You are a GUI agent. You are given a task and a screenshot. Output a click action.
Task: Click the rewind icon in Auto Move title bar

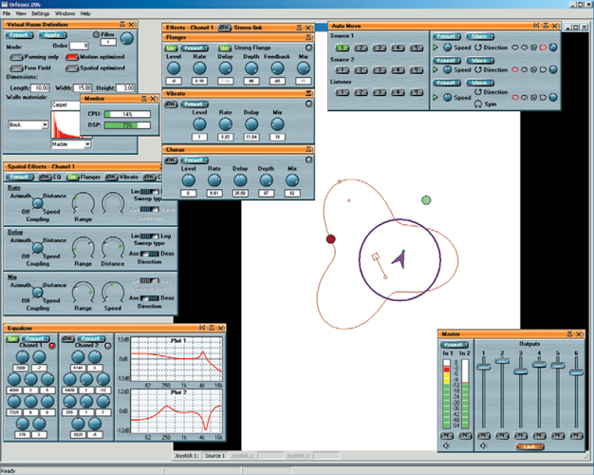click(x=536, y=26)
